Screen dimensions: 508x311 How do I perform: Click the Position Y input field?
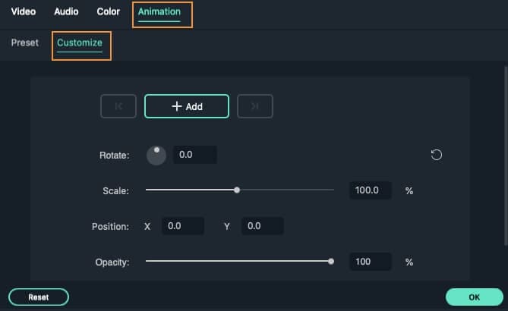(263, 226)
